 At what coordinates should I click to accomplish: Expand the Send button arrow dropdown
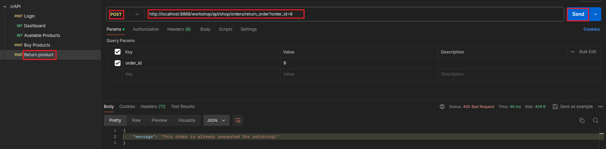(x=596, y=14)
